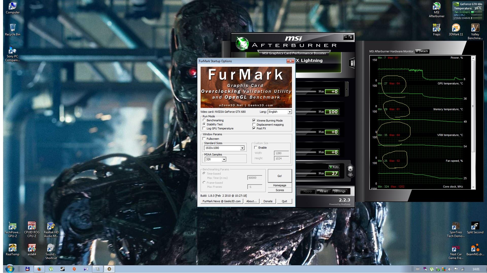Click the Windows Start button

click(x=10, y=269)
